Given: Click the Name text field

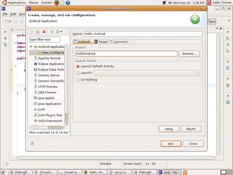Looking at the screenshot, I should 143,34.
